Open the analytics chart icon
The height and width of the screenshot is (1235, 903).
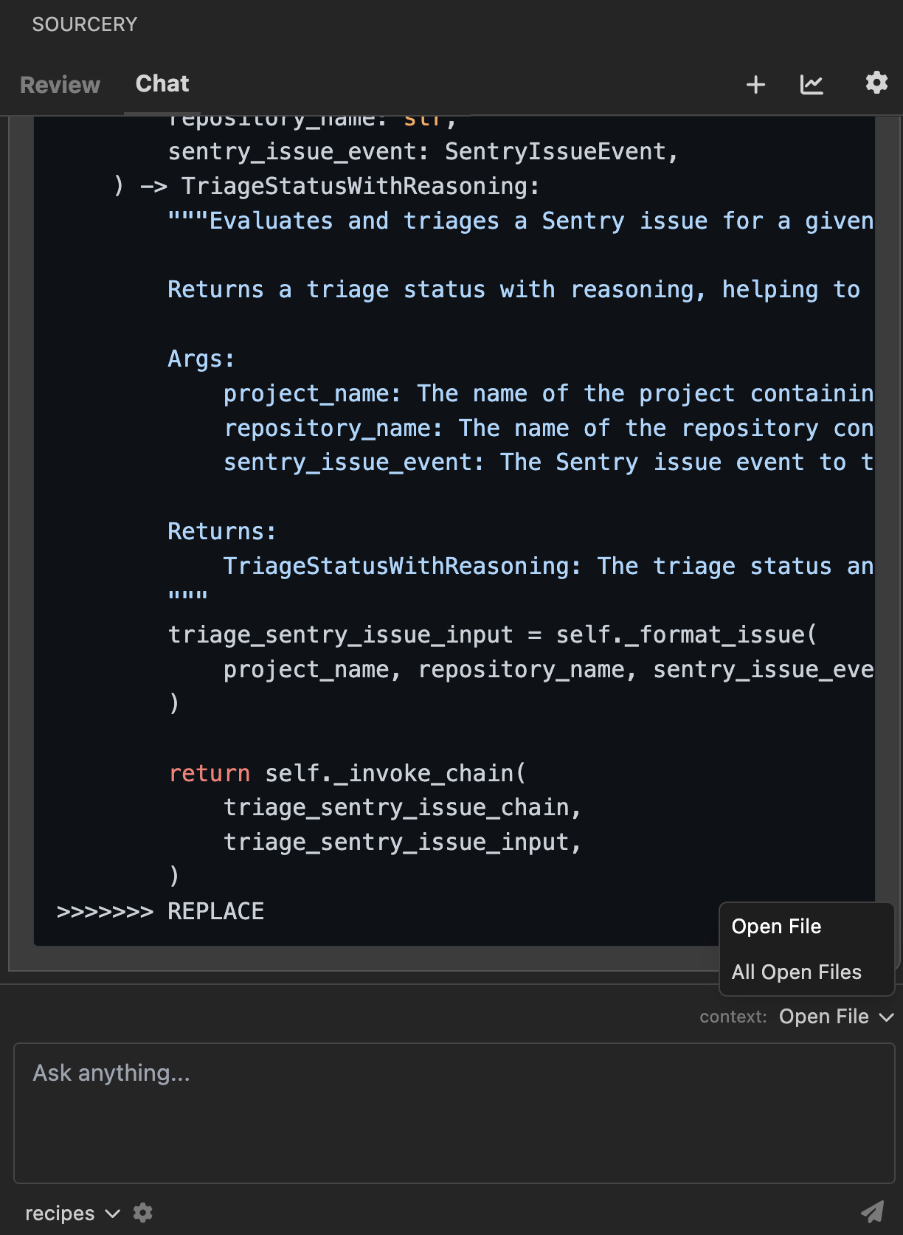[x=812, y=85]
